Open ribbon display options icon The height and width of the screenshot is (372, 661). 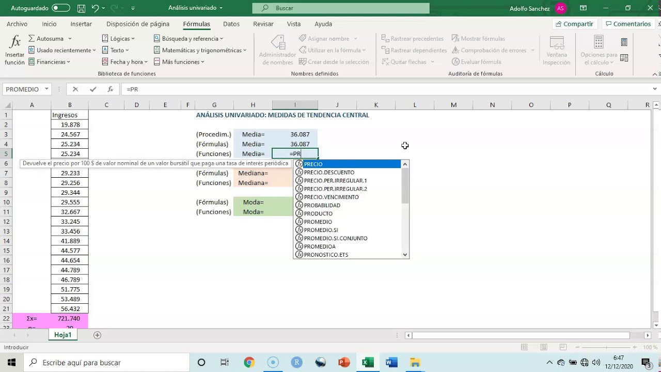tap(583, 8)
